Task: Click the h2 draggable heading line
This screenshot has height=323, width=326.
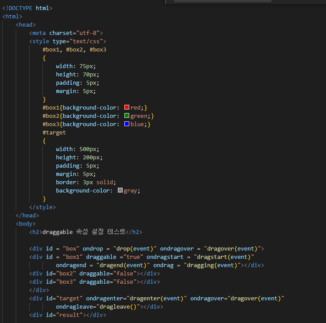Action: 86,232
